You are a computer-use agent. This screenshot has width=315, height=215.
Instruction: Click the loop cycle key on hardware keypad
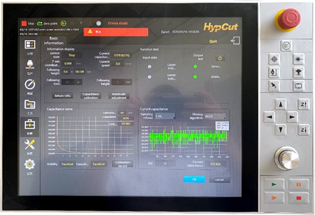pyautogui.click(x=298, y=86)
